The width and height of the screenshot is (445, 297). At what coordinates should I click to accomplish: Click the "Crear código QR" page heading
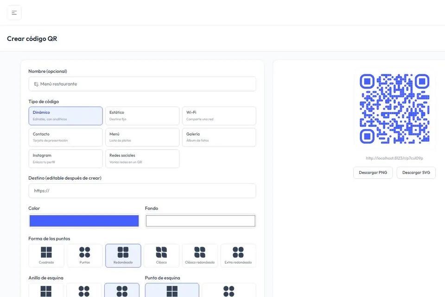point(32,39)
